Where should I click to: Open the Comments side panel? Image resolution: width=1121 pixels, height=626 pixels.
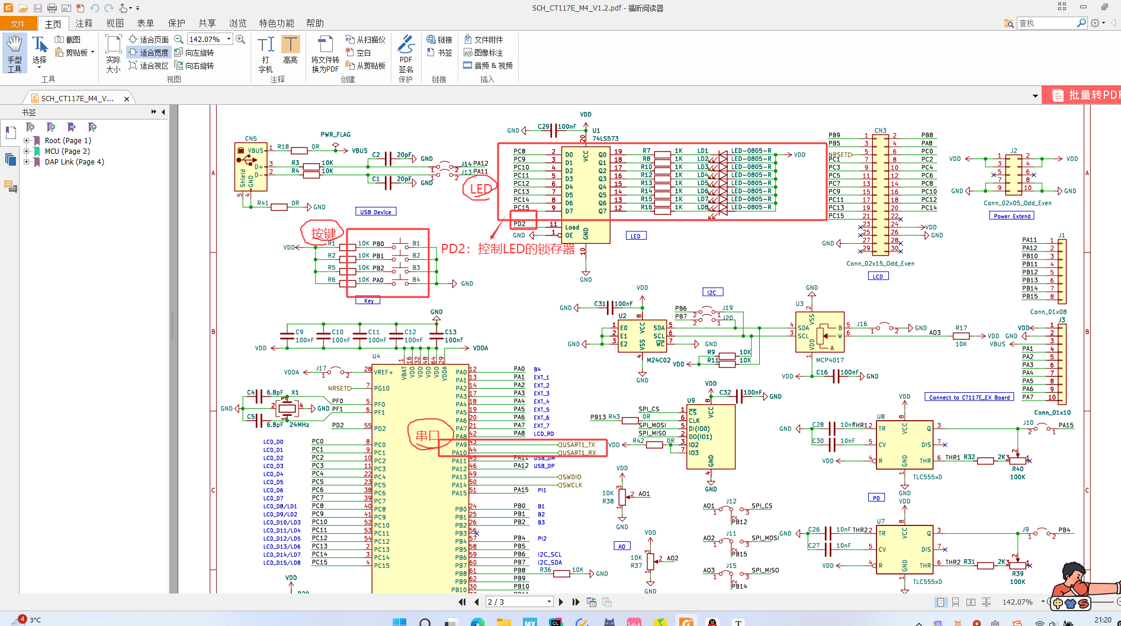(x=10, y=187)
